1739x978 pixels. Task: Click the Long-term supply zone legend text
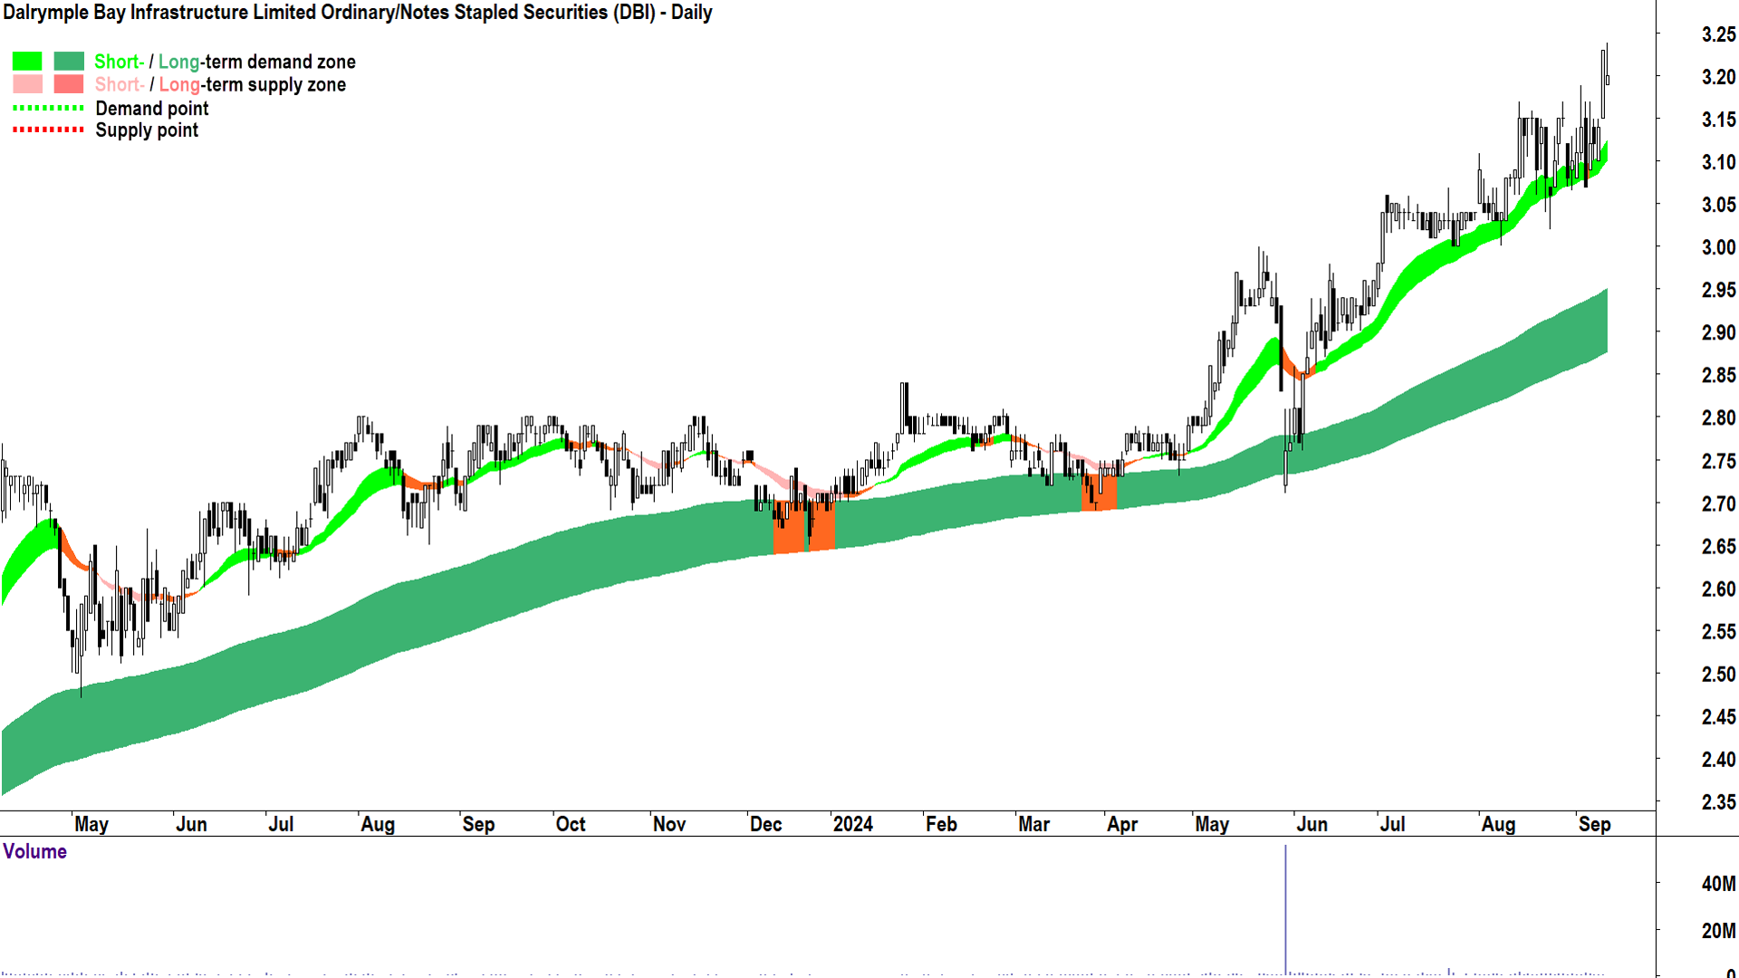pyautogui.click(x=252, y=85)
